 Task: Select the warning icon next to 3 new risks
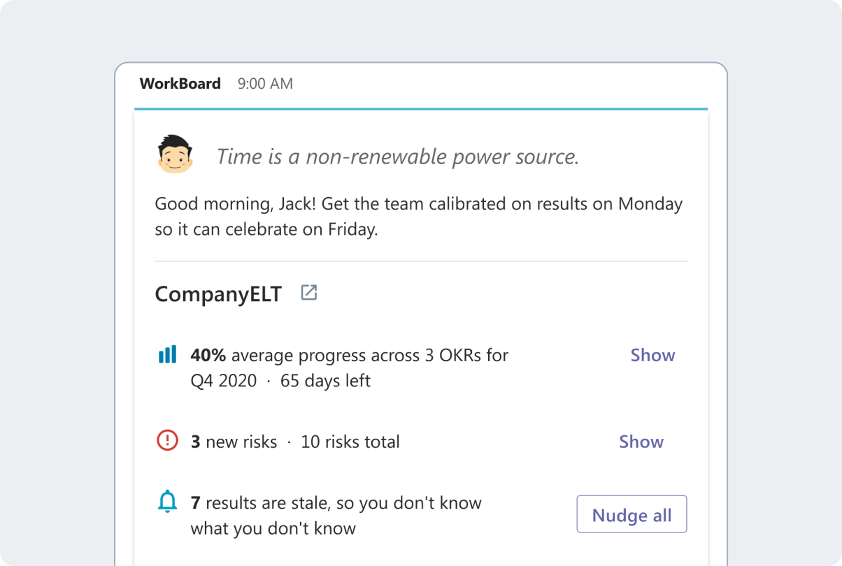167,441
